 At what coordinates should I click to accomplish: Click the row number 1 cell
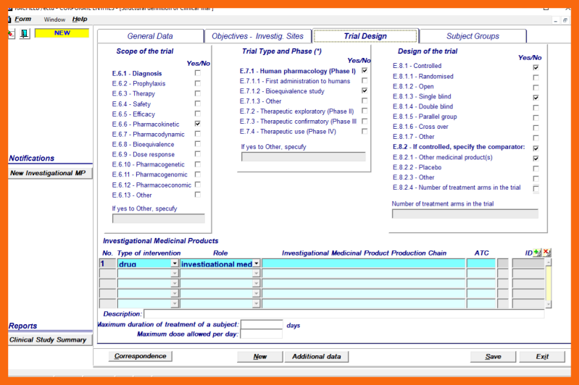point(107,263)
